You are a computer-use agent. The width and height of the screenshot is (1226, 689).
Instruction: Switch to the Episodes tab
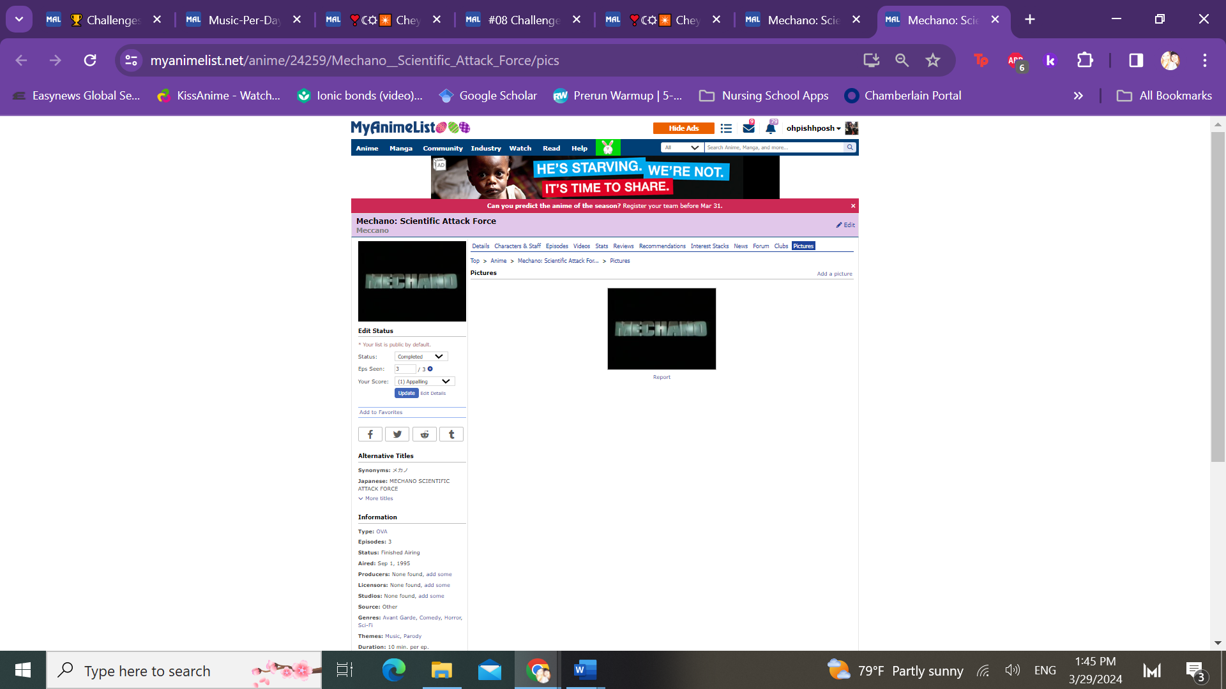tap(557, 246)
